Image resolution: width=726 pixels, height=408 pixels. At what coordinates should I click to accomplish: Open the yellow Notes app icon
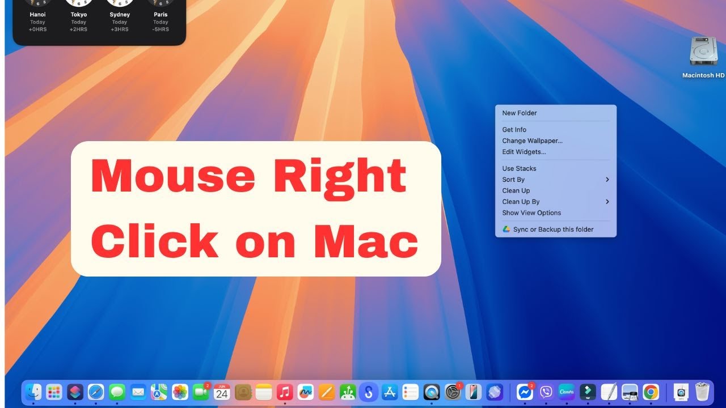[x=264, y=392]
